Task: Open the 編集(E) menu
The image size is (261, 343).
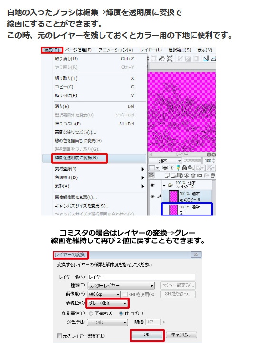Action: click(52, 50)
